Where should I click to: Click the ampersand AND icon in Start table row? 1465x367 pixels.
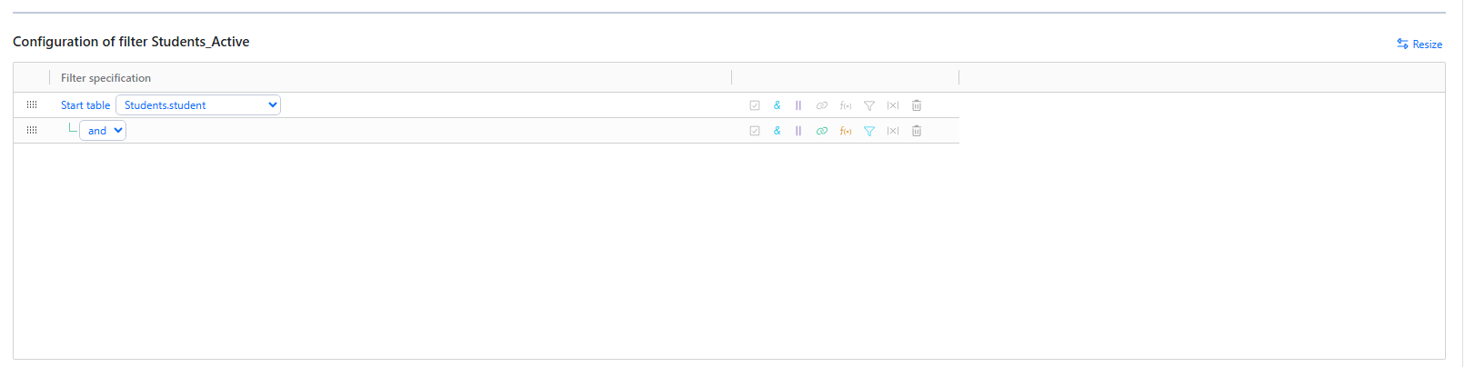pos(777,105)
